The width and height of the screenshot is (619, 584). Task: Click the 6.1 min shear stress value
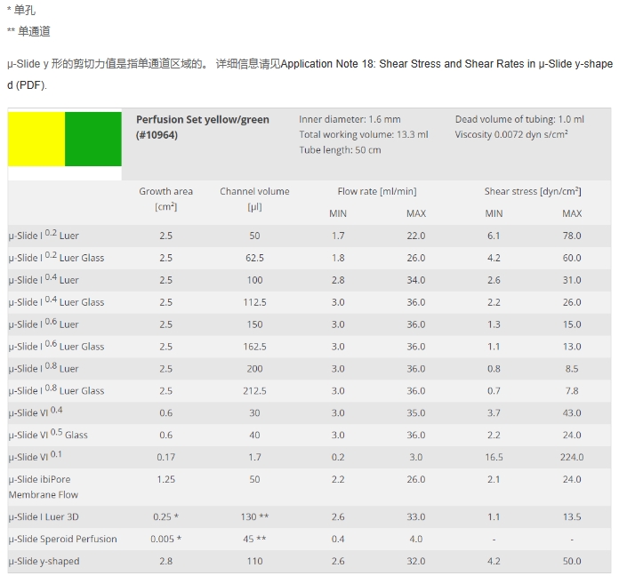point(494,236)
